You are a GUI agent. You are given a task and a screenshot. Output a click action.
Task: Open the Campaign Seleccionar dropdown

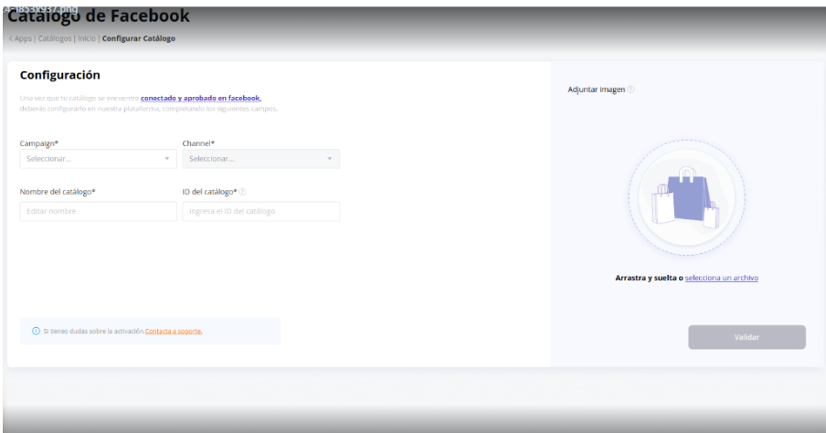91,159
